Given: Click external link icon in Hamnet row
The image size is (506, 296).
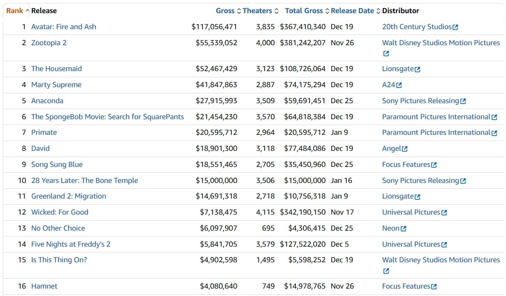Looking at the screenshot, I should [x=434, y=287].
